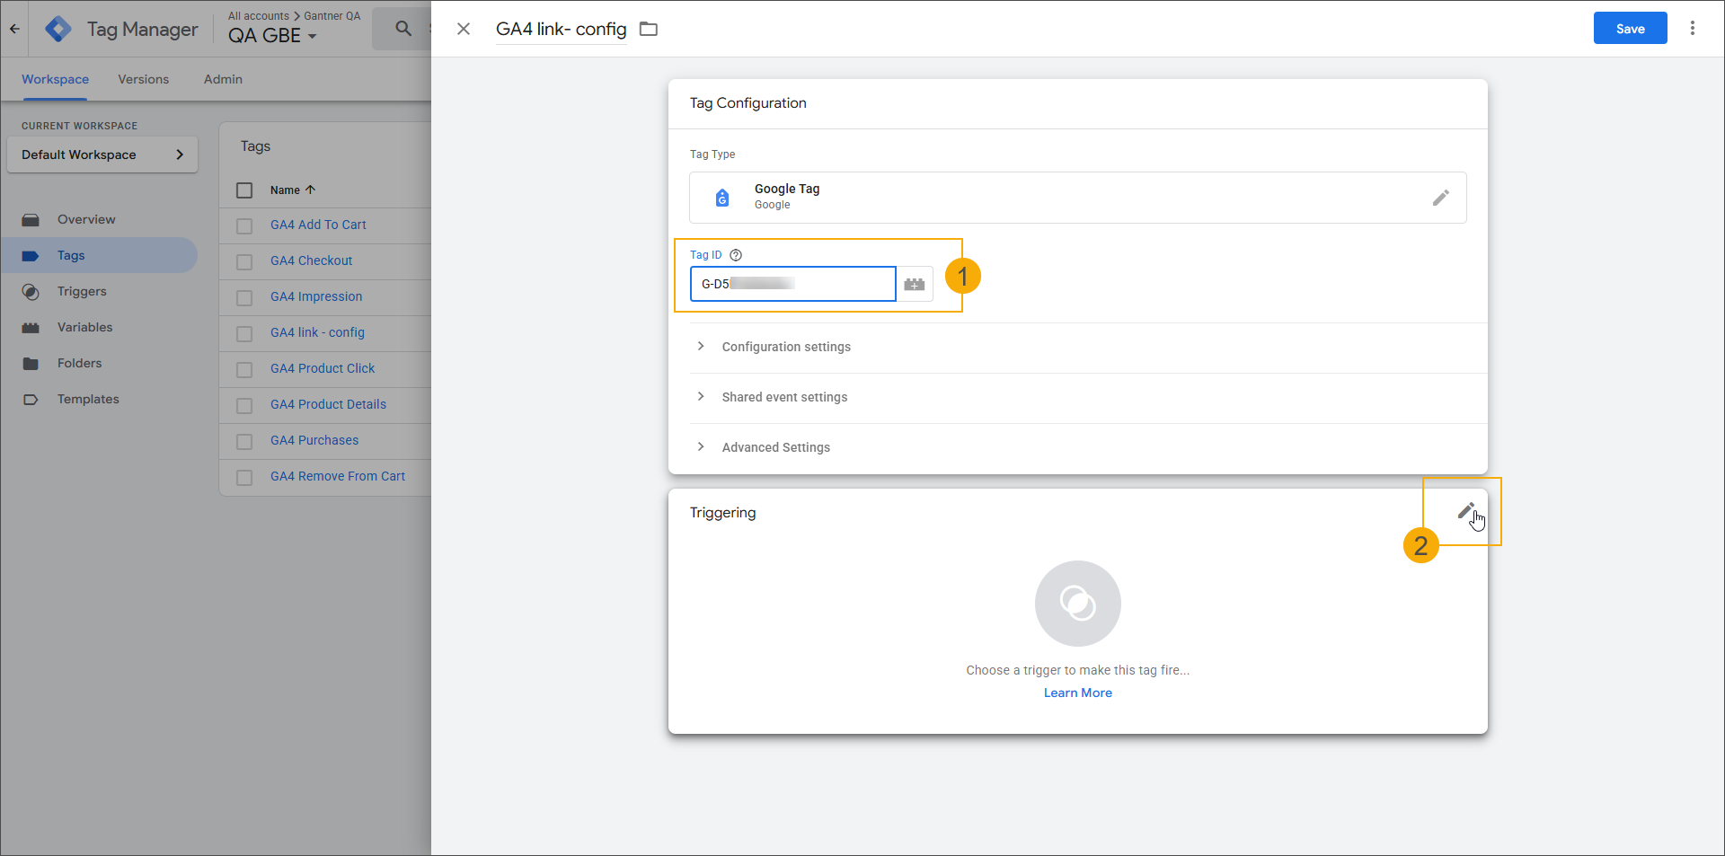
Task: Close the tag editor panel
Action: click(x=464, y=29)
